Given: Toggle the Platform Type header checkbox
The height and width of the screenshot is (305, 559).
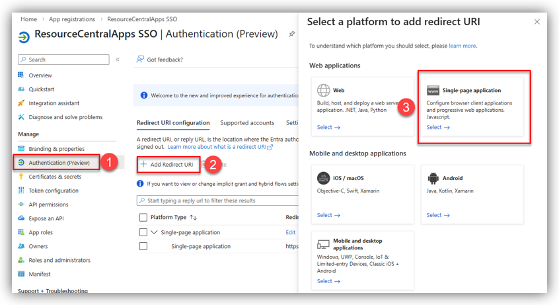Looking at the screenshot, I should click(143, 218).
